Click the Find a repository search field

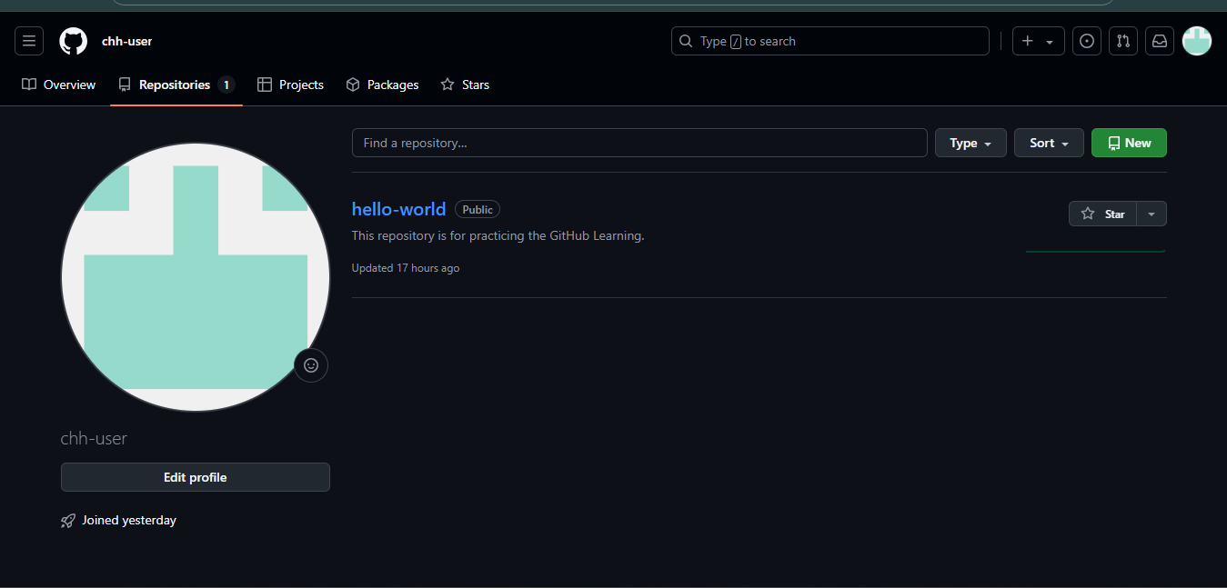[639, 143]
